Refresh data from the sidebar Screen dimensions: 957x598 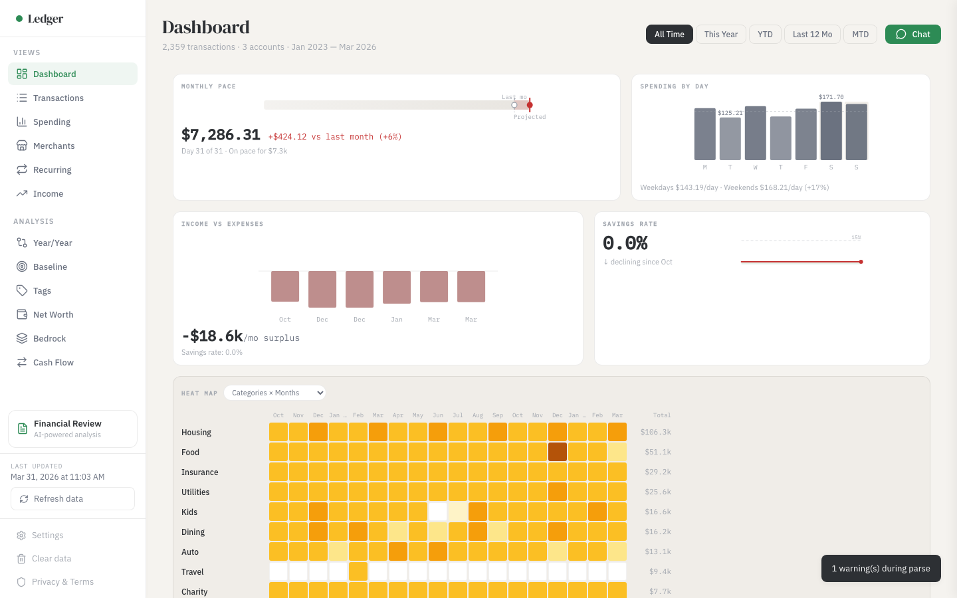72,498
